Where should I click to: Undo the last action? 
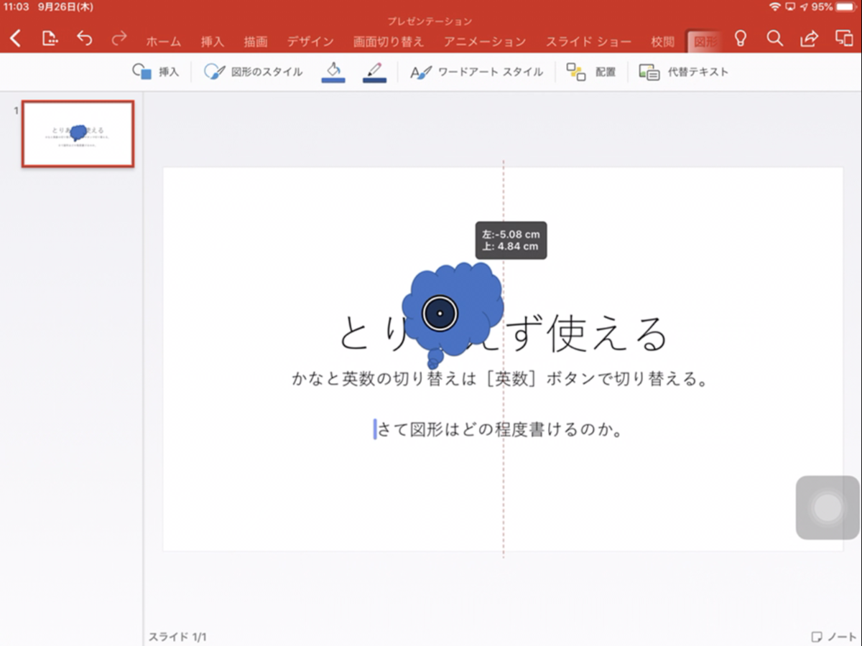point(84,40)
